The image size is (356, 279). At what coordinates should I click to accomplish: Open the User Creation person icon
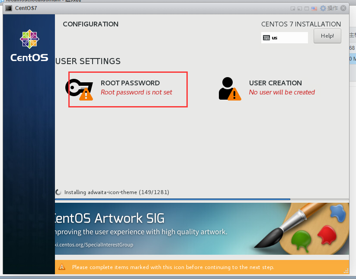[x=230, y=89]
